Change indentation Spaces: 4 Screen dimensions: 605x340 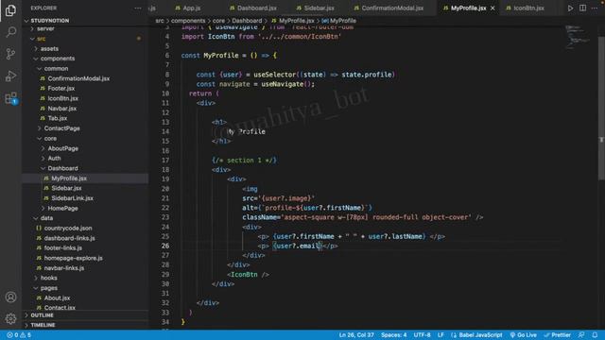pyautogui.click(x=394, y=335)
